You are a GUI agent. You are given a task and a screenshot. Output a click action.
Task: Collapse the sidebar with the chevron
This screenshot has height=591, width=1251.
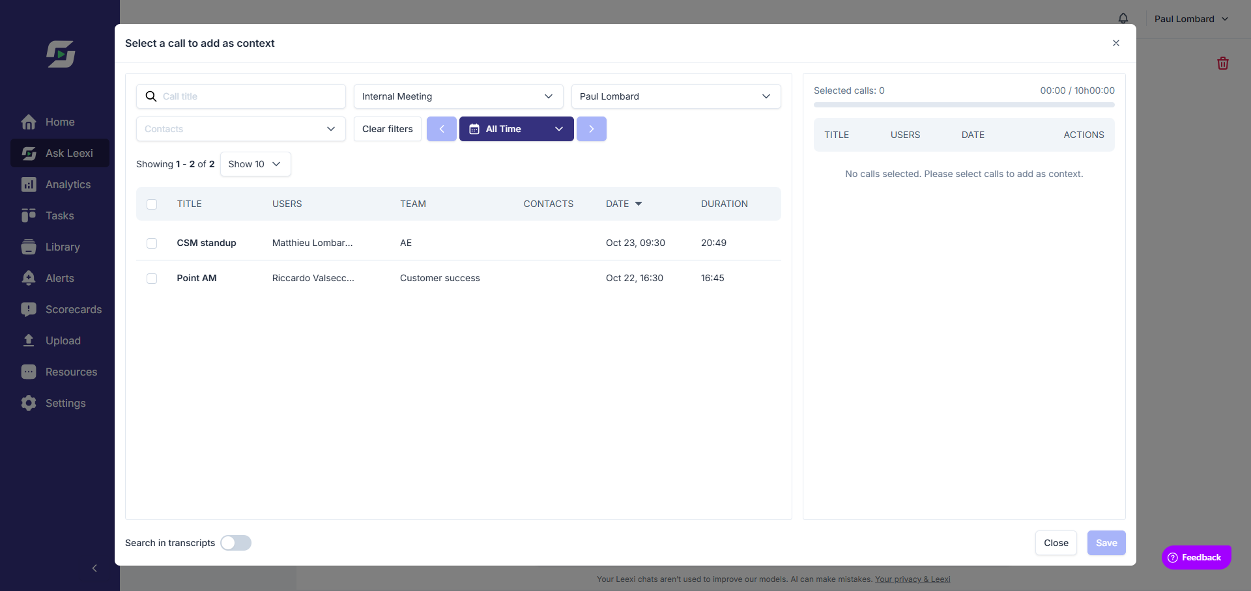(94, 568)
